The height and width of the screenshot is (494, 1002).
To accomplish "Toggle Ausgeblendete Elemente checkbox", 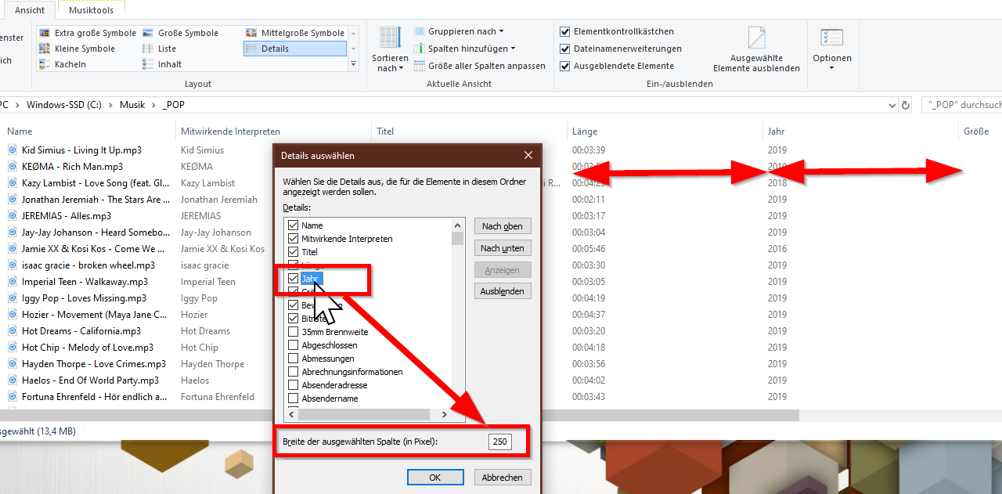I will (565, 66).
